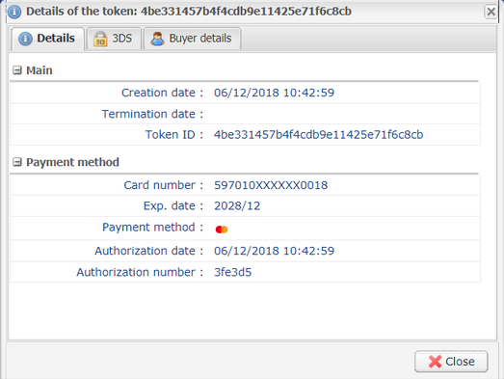Viewport: 504px width, 379px height.
Task: Collapse the Payment method section
Action: click(17, 162)
